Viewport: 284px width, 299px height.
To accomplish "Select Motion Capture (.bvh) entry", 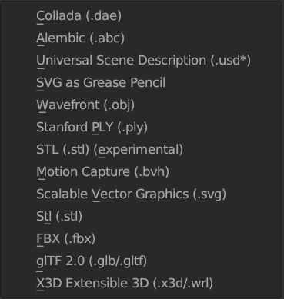I will 141,172.
